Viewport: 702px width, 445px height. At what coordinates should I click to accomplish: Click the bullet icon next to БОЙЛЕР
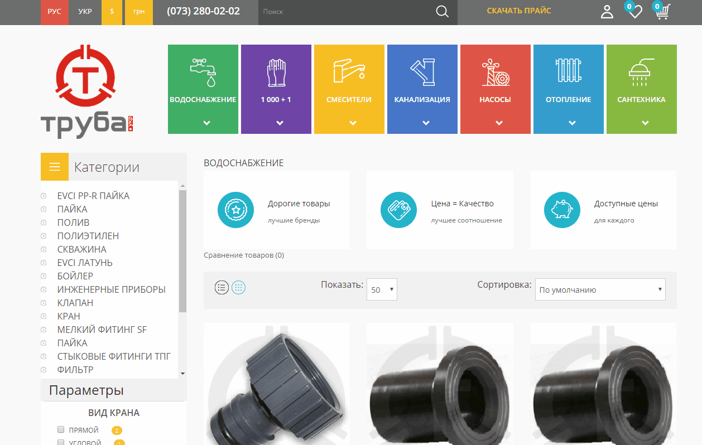click(44, 276)
